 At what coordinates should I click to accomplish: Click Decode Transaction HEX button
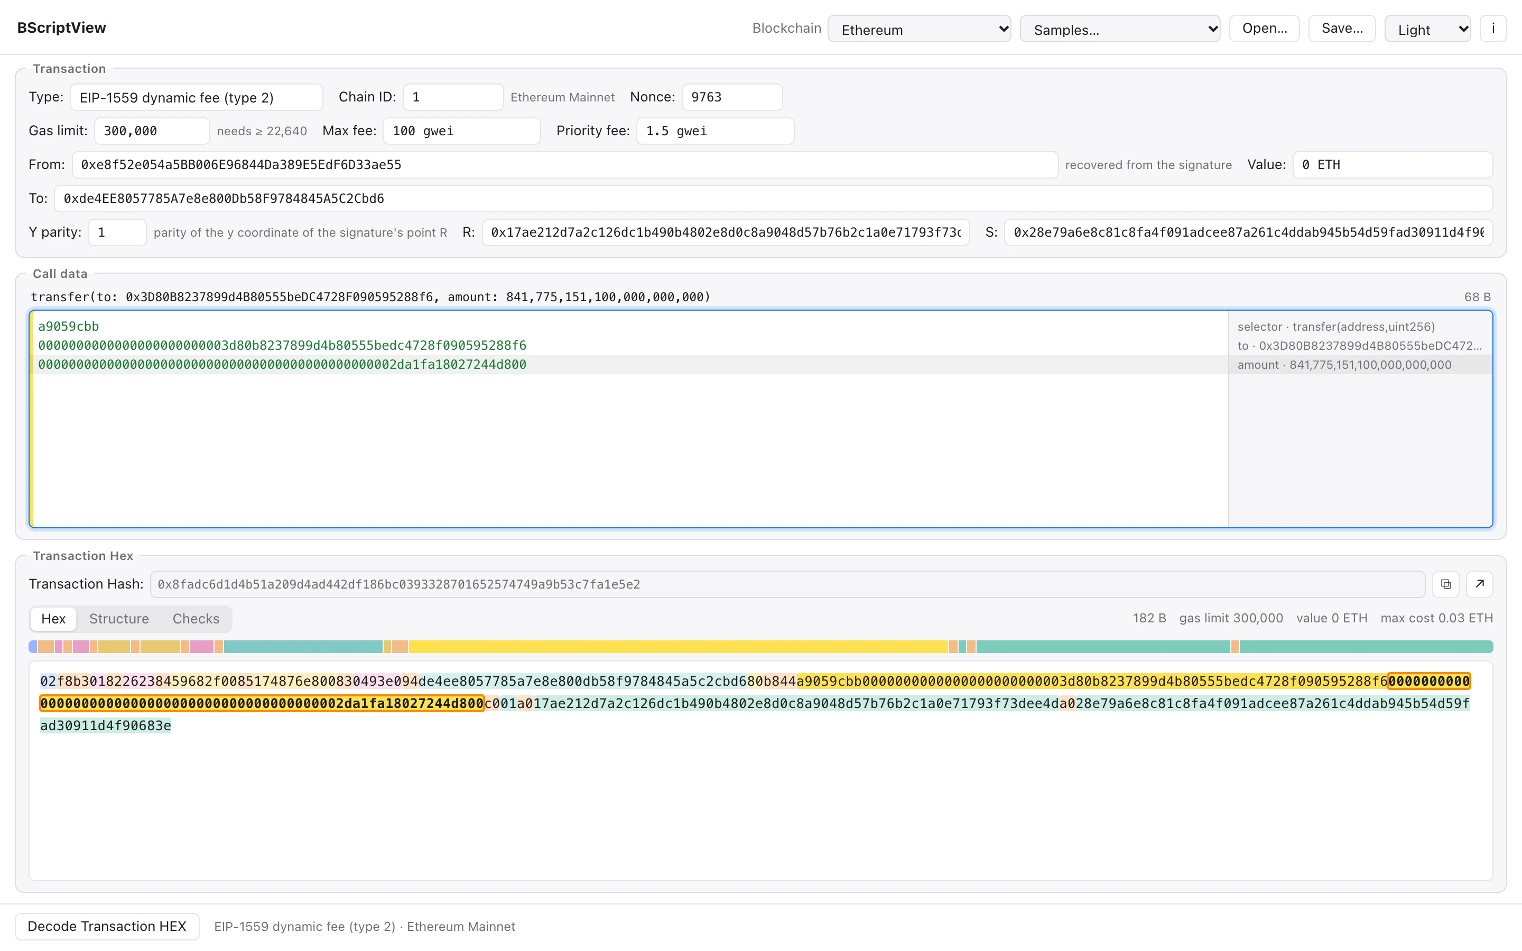[x=107, y=927]
